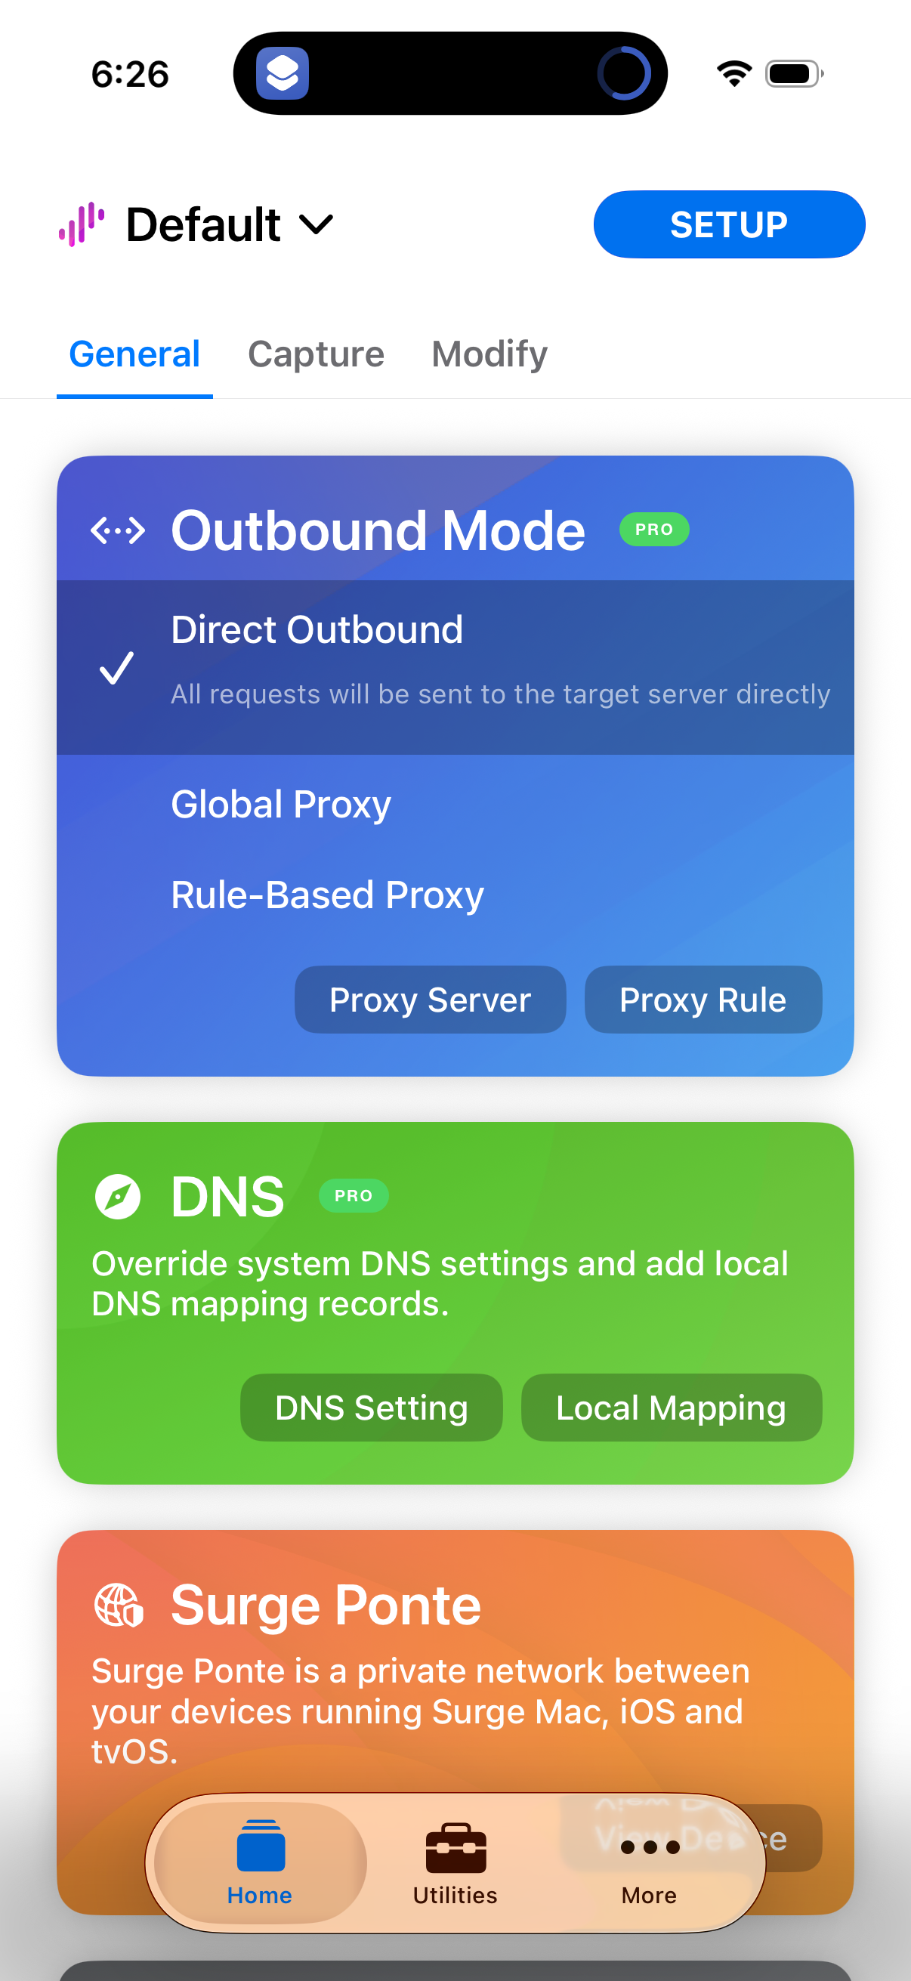
Task: Tap the Surge Ponte card title
Action: click(326, 1606)
